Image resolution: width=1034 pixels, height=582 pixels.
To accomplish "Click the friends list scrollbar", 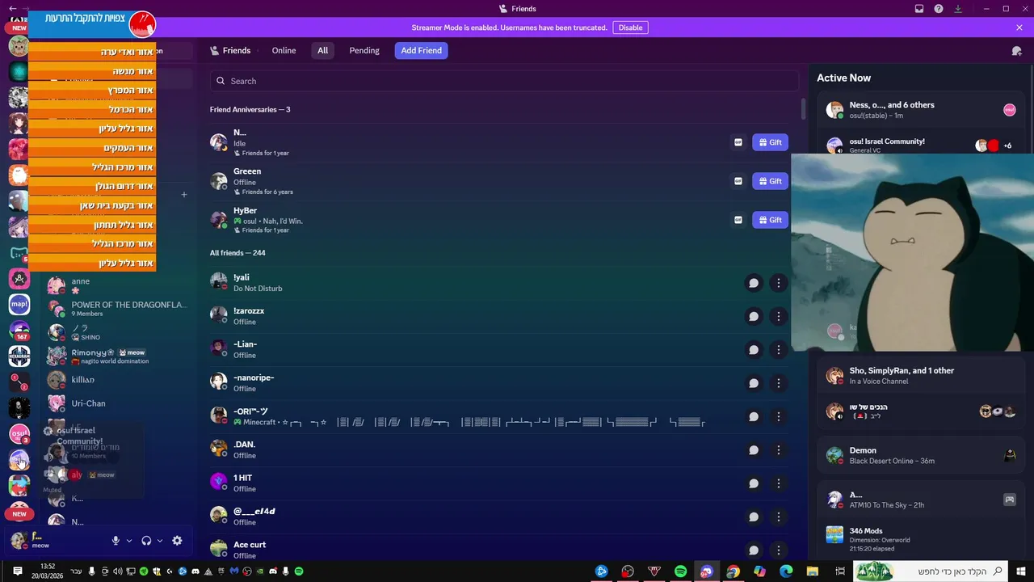I will (803, 109).
